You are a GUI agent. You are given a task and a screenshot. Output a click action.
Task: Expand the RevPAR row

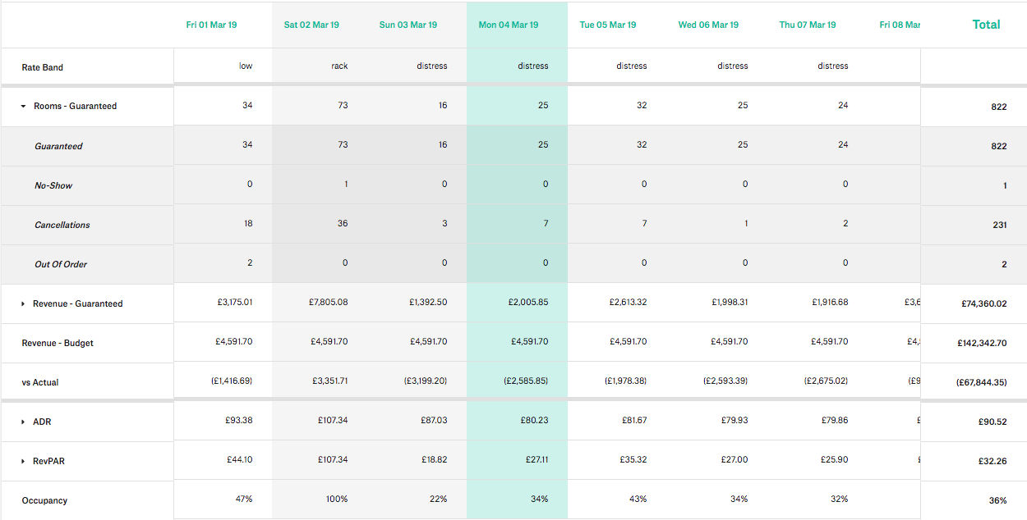(x=23, y=462)
